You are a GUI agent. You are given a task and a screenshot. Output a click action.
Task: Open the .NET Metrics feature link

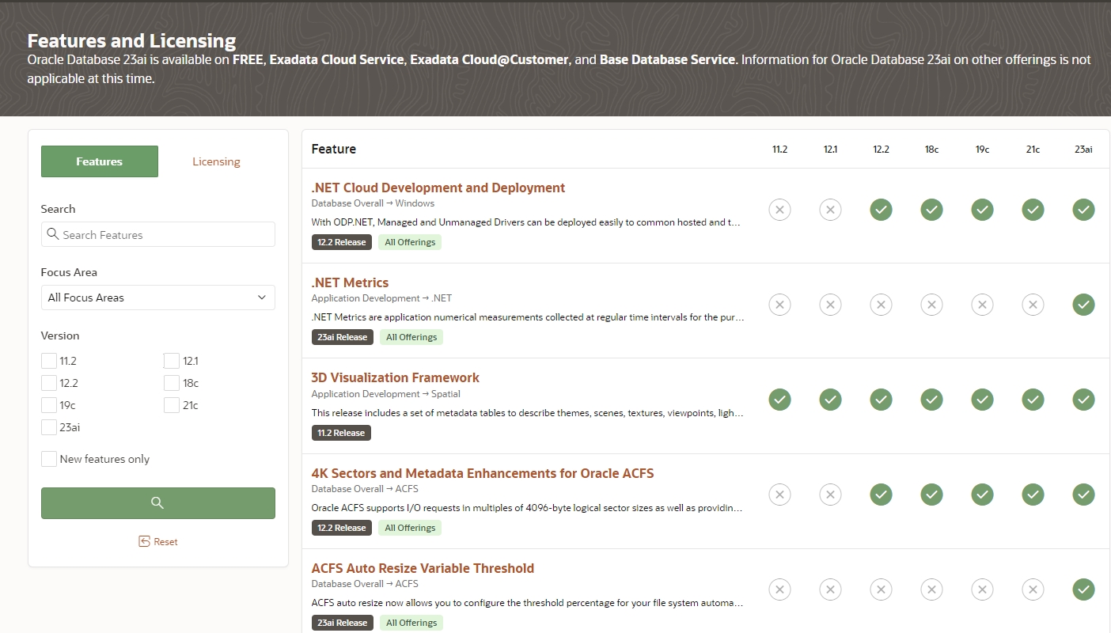(350, 282)
